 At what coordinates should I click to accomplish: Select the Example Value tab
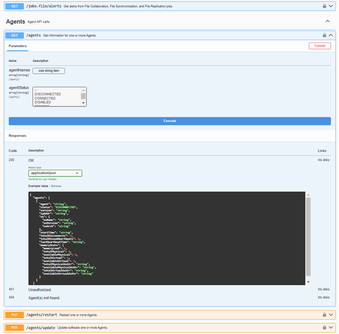tap(38, 186)
